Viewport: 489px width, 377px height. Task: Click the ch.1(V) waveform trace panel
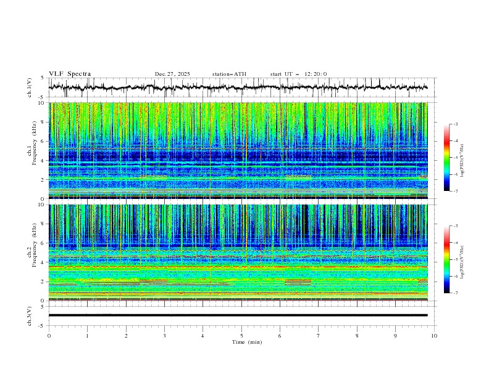click(x=241, y=87)
